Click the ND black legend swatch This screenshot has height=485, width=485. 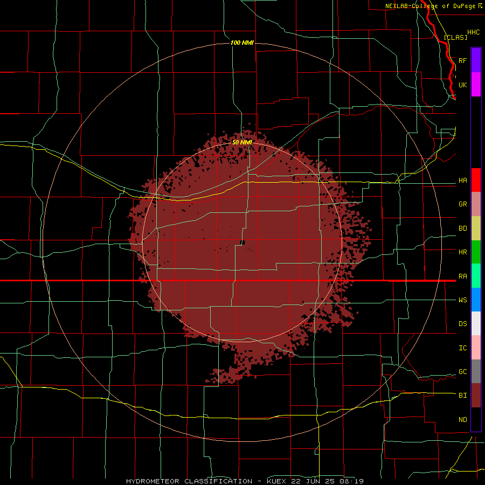click(x=476, y=419)
